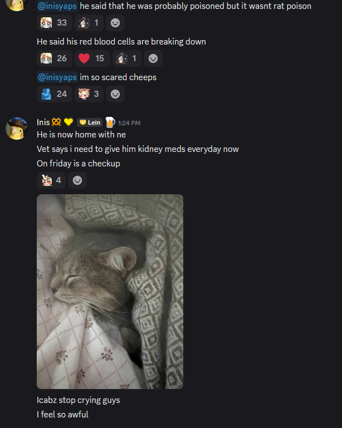This screenshot has height=428, width=342.
Task: Open the Inis username profile
Action: [x=43, y=122]
